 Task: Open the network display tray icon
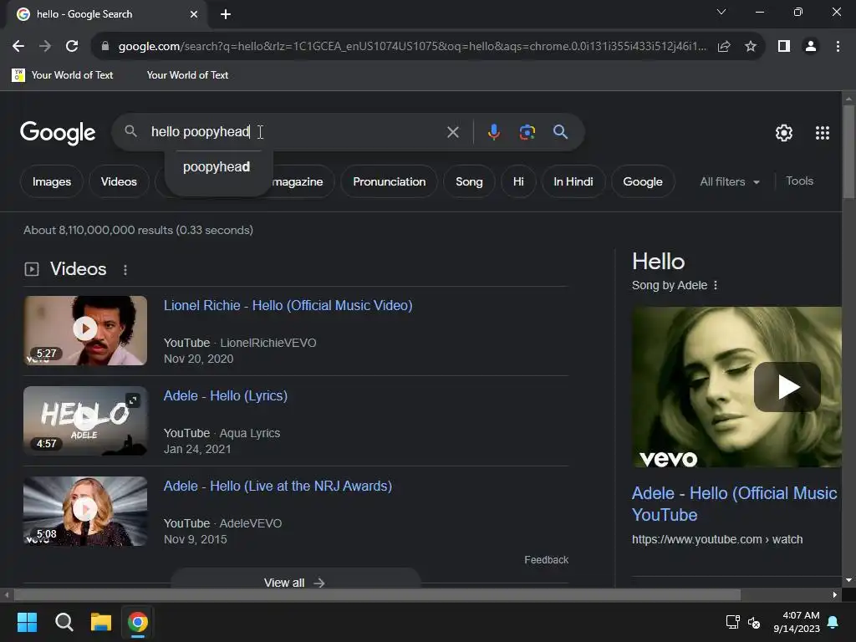click(732, 622)
